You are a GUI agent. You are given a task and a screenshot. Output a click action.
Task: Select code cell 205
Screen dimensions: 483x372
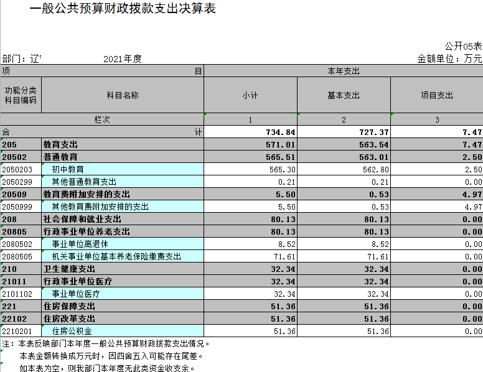click(21, 144)
